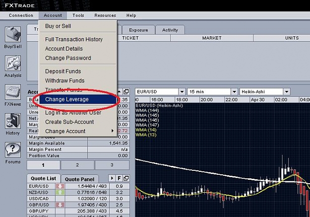310x217 pixels.
Task: Click the EUR/USD (Heikin-Ashi) chart title
Action: point(159,106)
